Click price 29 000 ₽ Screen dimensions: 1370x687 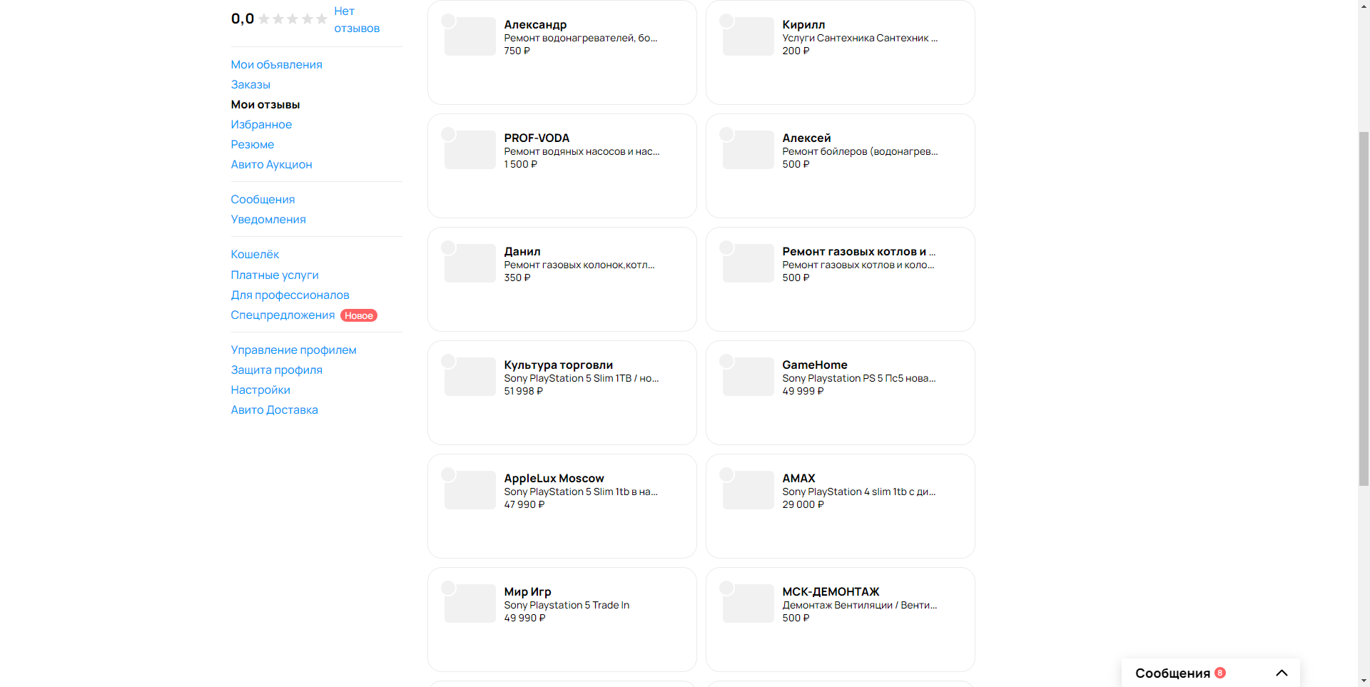(803, 504)
